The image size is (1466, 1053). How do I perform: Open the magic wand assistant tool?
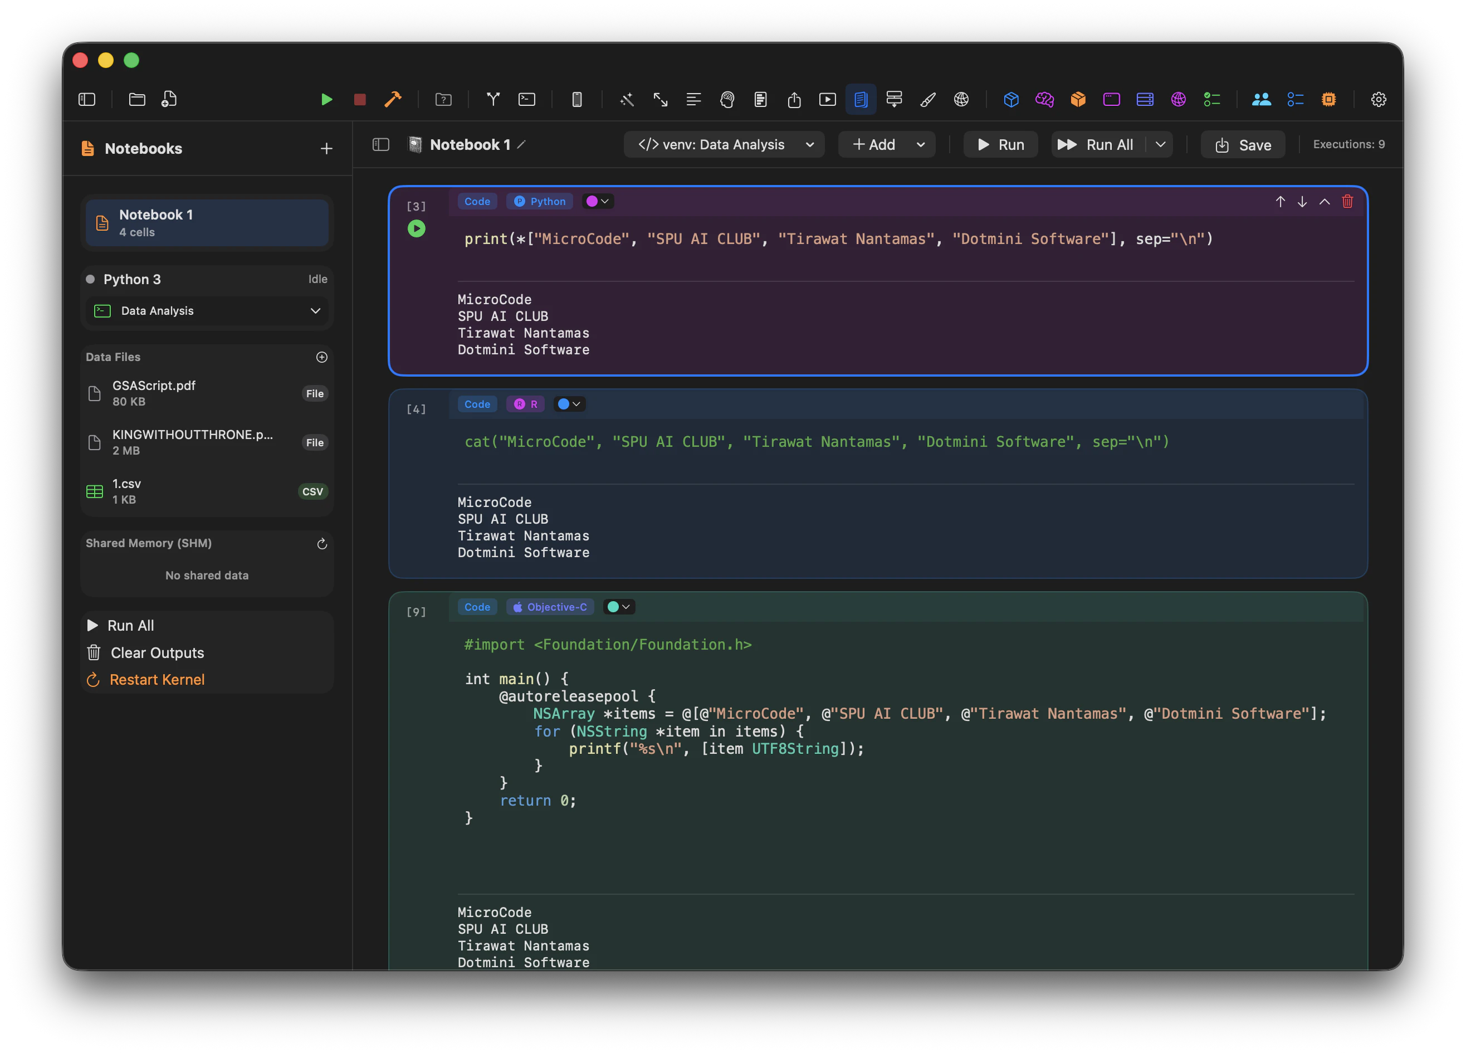click(x=627, y=100)
